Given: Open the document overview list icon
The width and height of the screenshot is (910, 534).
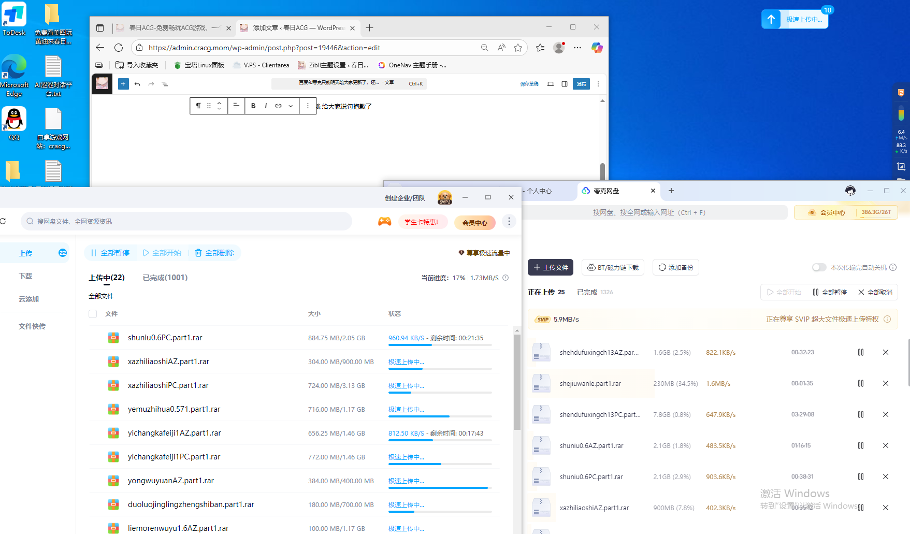Looking at the screenshot, I should click(165, 84).
